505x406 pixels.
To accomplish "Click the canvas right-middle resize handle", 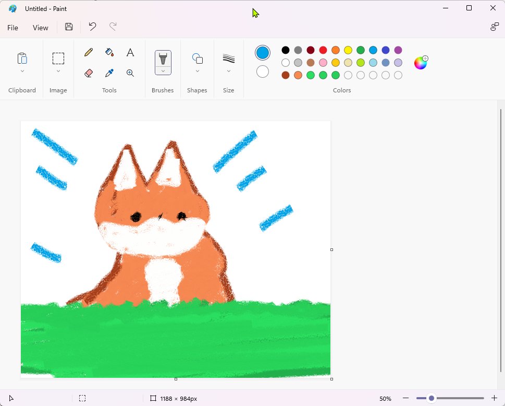I will coord(332,249).
